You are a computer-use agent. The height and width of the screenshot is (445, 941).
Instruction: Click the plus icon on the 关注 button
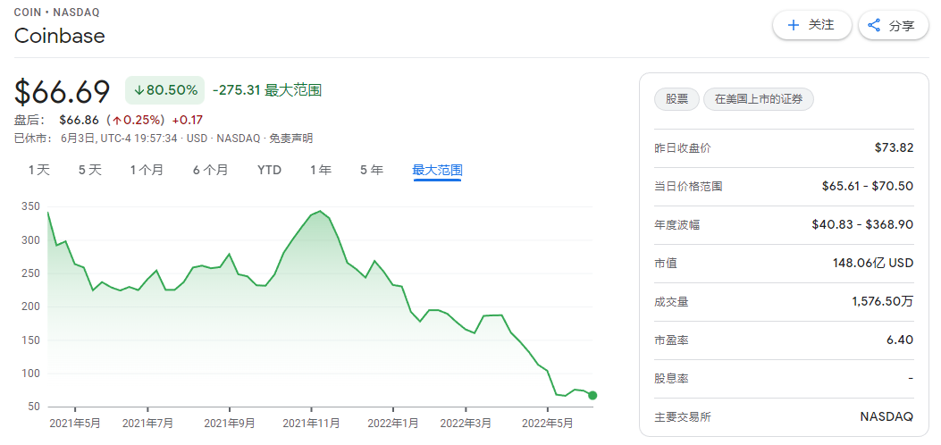pyautogui.click(x=793, y=25)
